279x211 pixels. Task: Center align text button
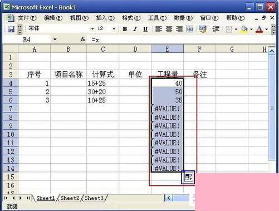tap(169, 29)
